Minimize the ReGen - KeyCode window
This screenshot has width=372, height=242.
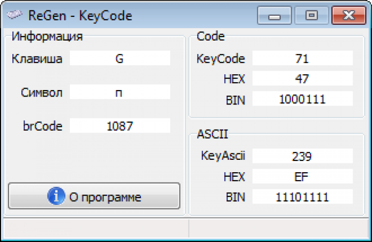click(274, 16)
